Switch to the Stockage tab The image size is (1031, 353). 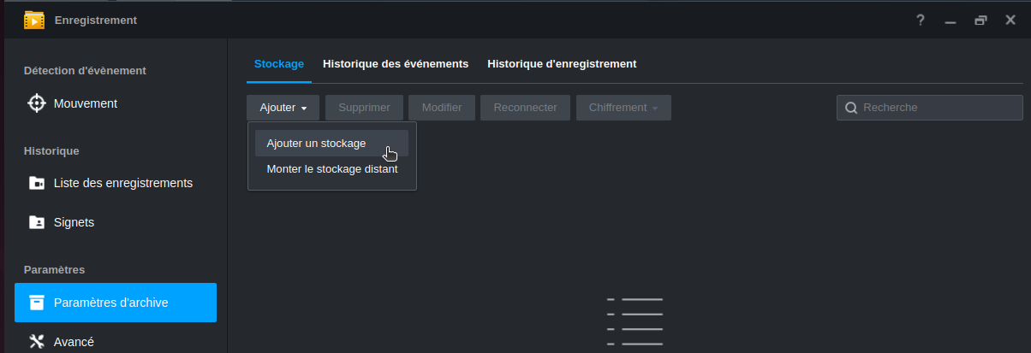pyautogui.click(x=279, y=64)
